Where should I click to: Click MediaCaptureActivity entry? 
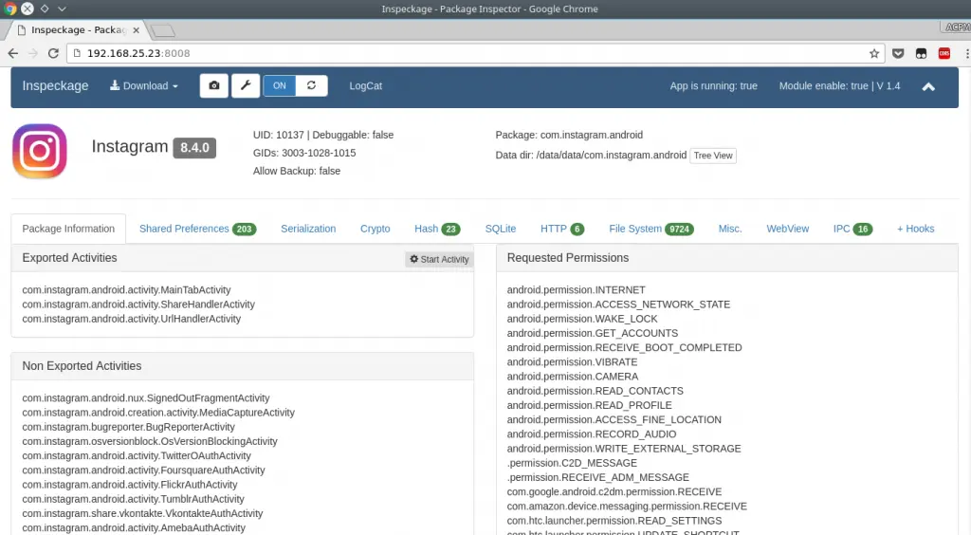[x=158, y=413]
